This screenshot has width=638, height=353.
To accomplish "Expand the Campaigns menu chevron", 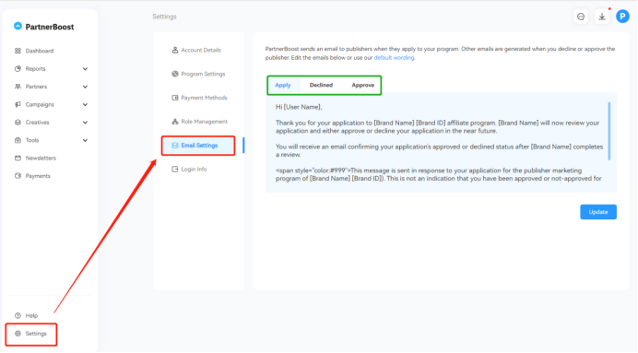I will [x=85, y=104].
